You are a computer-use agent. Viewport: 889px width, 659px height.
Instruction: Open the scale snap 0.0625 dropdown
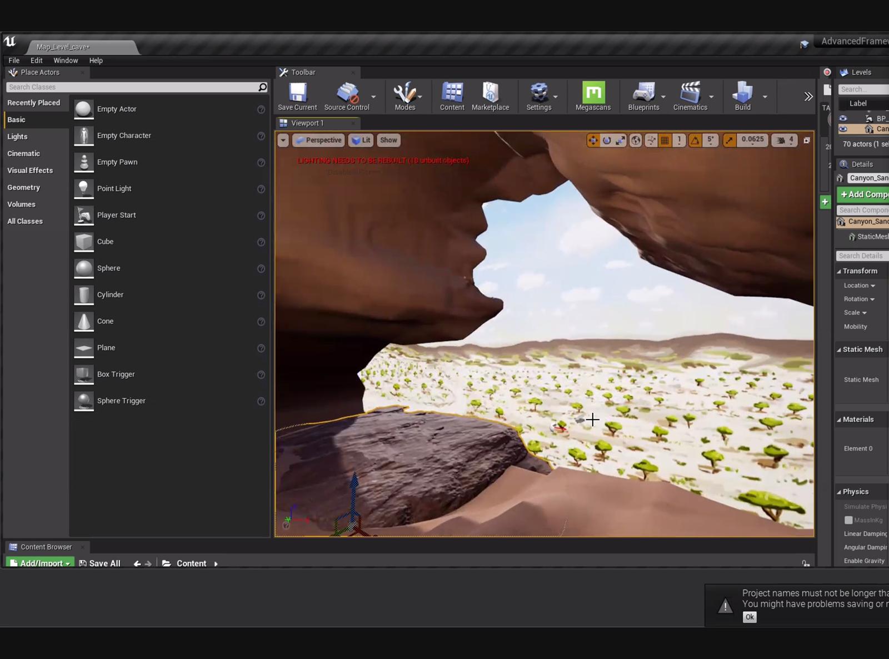tap(752, 140)
